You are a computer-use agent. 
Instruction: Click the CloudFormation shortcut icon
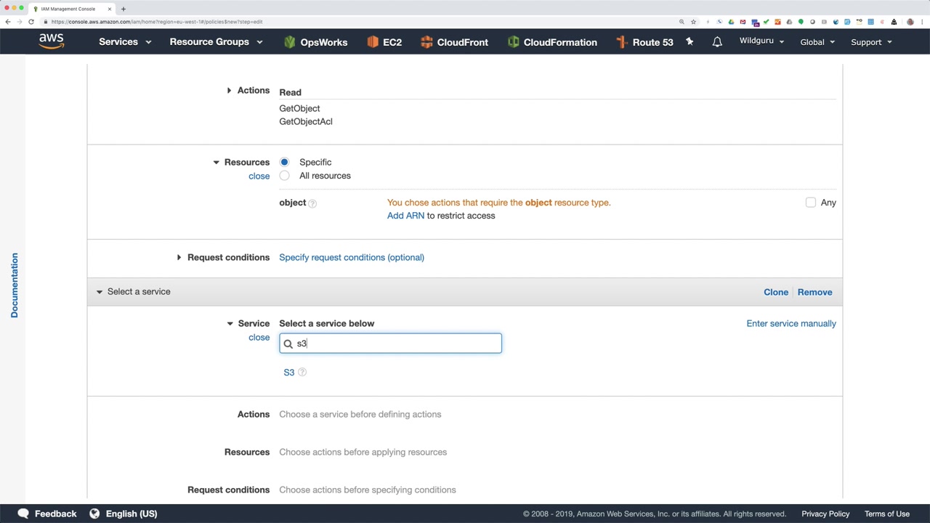(x=514, y=42)
